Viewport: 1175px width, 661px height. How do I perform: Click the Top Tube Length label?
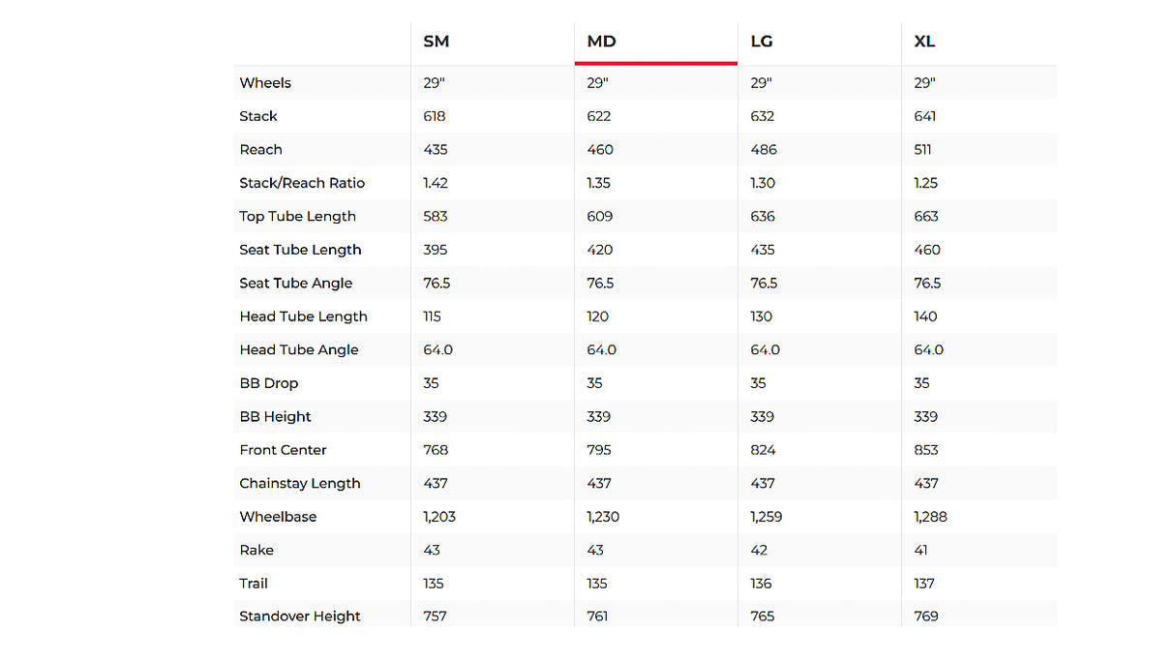[298, 217]
